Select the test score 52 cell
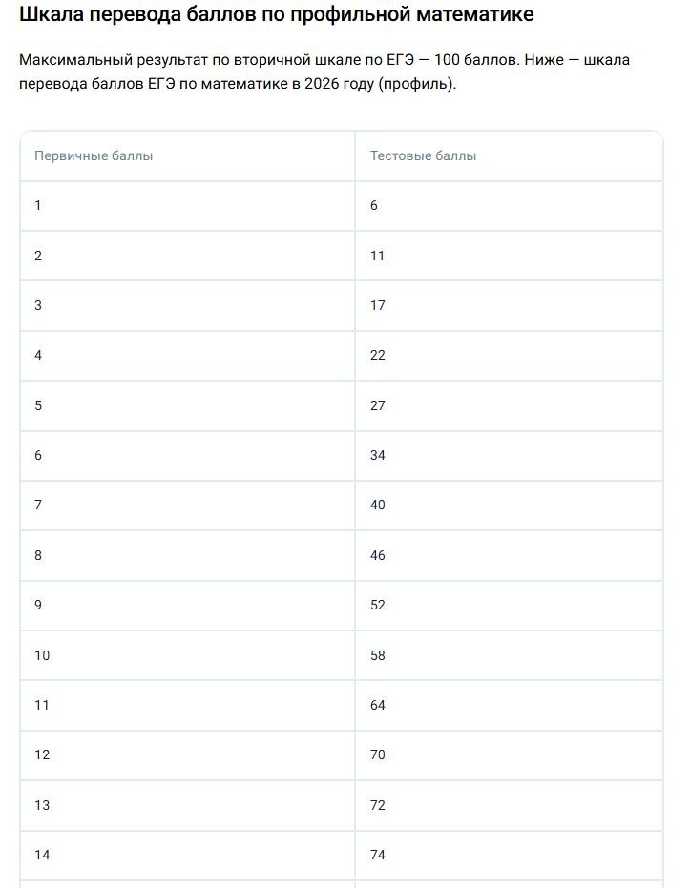 point(509,606)
